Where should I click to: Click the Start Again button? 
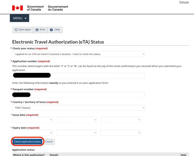23,30
